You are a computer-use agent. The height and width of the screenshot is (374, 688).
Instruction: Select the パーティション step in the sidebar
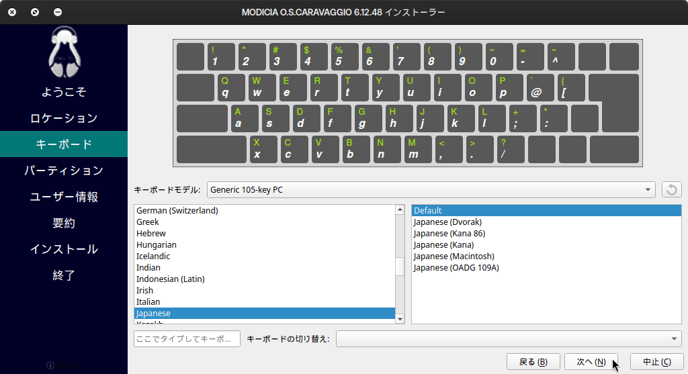click(x=64, y=171)
